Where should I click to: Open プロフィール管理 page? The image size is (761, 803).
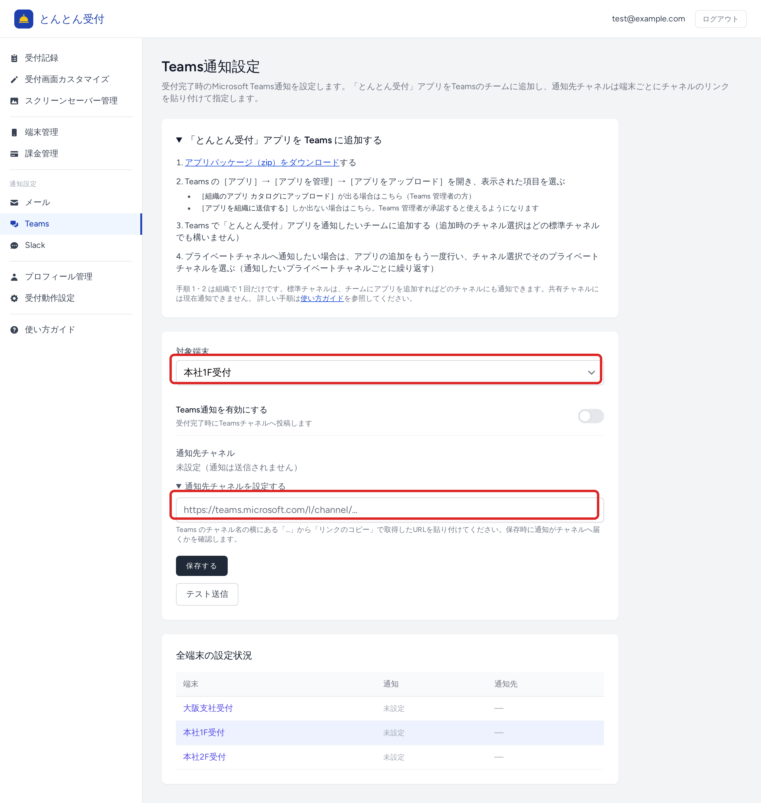[70, 277]
